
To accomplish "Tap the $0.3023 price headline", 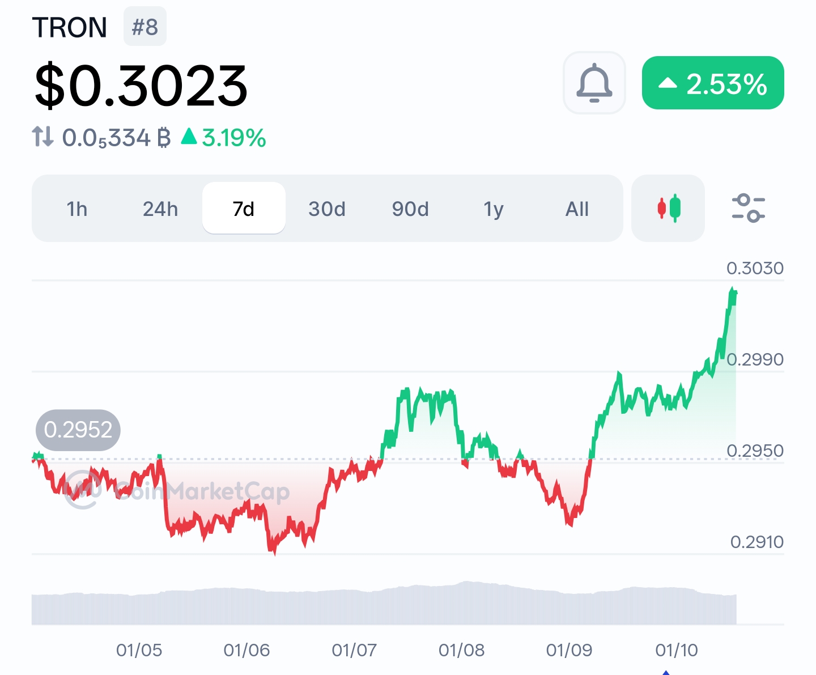I will (x=141, y=86).
